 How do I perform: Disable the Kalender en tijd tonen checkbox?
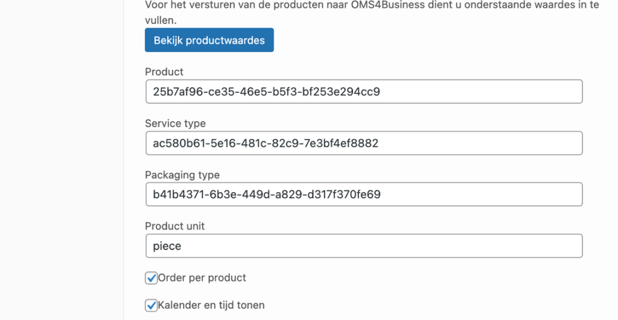pos(151,305)
